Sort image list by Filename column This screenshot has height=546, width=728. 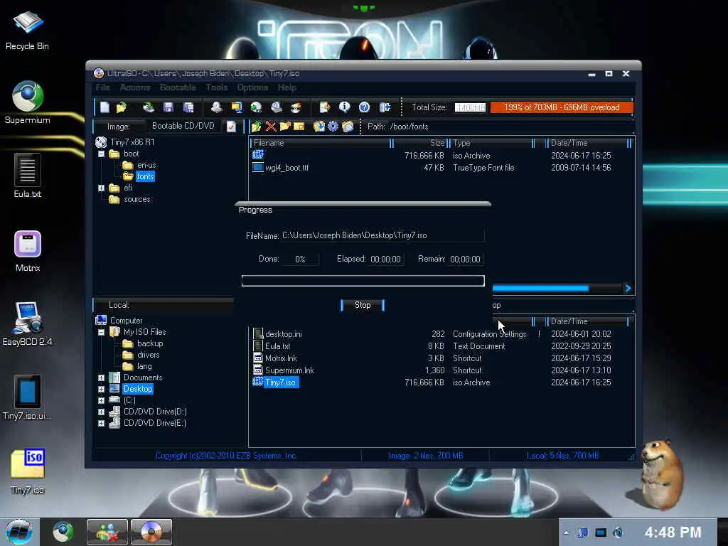click(321, 143)
